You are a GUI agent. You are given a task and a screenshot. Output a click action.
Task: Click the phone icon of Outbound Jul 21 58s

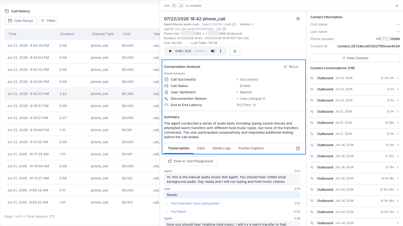[x=312, y=123]
